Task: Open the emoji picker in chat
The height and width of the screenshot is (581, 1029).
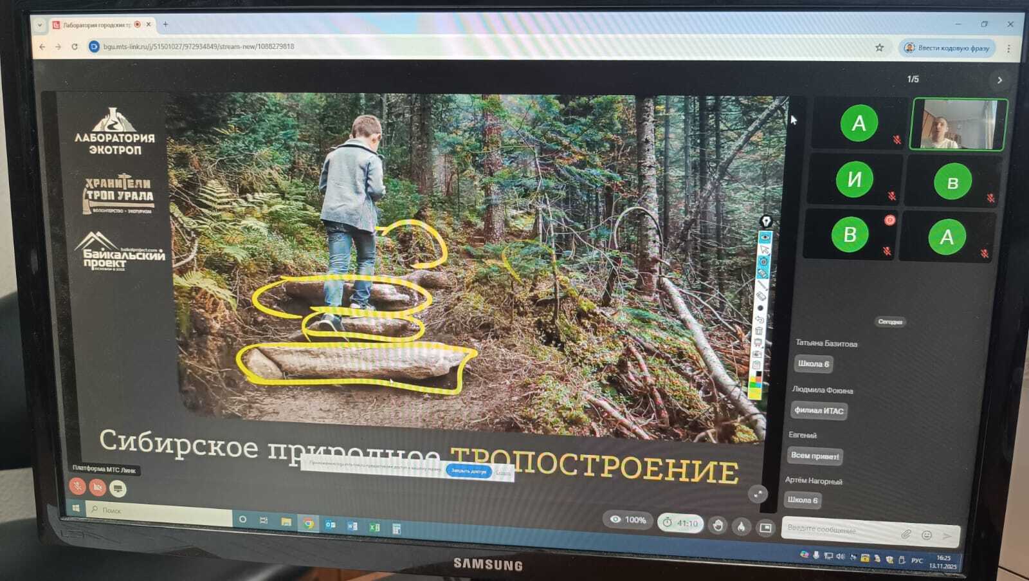Action: [927, 535]
